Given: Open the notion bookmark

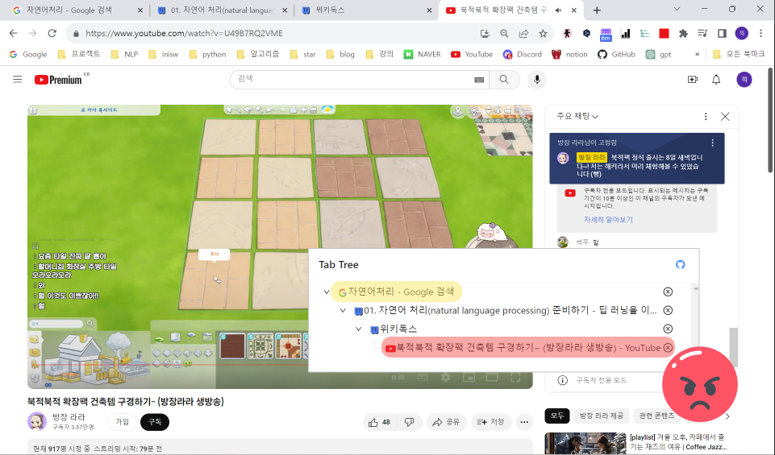Looking at the screenshot, I should [570, 54].
